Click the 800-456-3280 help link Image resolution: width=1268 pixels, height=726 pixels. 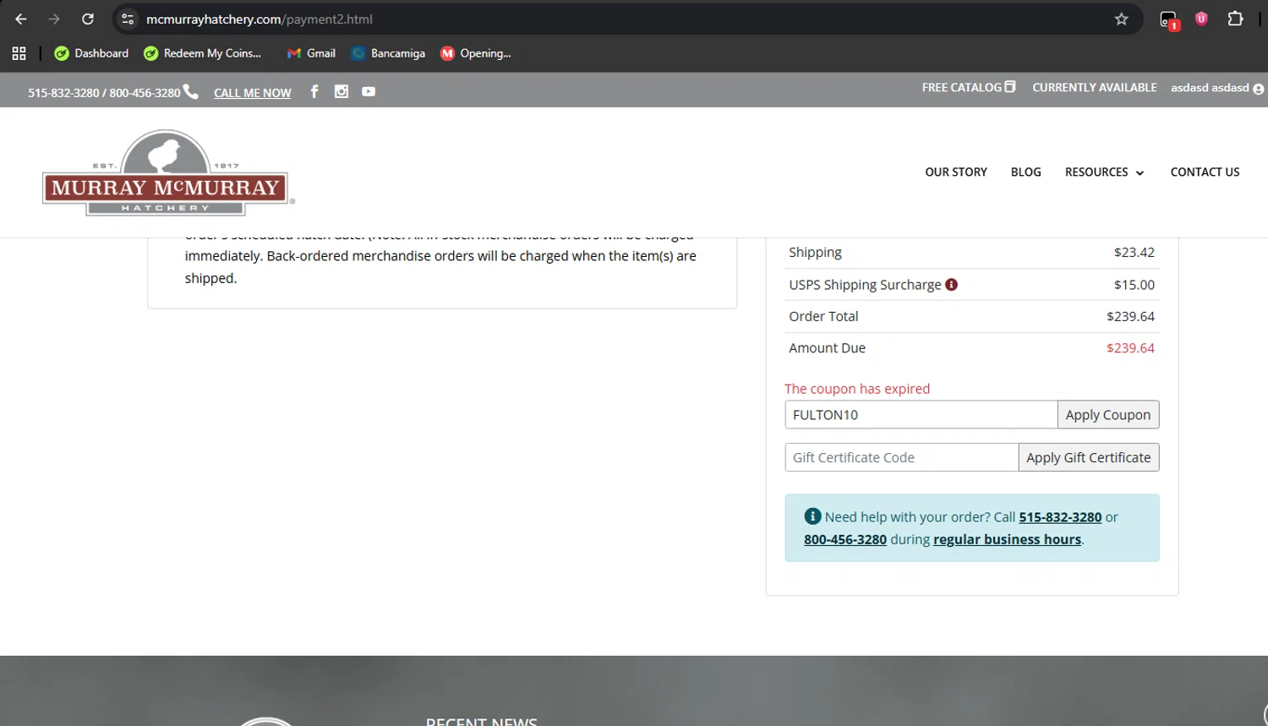[x=845, y=539]
